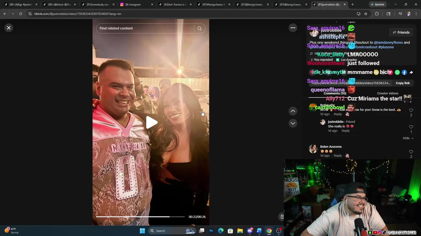Viewport: 421px width, 236px height.
Task: Close the TikTok video viewer
Action: tap(9, 28)
